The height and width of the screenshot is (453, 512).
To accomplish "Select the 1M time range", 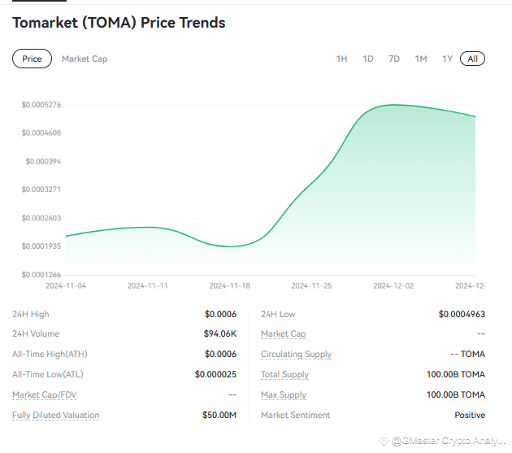I will [421, 59].
